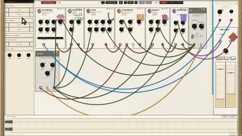Click nz transformer's orange mix dial icon
Screen dimensions: 242x136
click(119, 11)
